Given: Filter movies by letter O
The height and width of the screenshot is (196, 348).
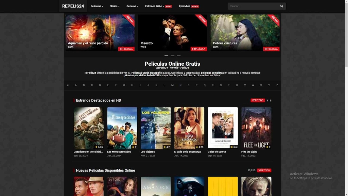Looking at the screenshot, I should coord(188,85).
